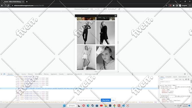Open Microsoft Edge from the taskbar
The height and width of the screenshot is (108, 192).
tap(88, 106)
